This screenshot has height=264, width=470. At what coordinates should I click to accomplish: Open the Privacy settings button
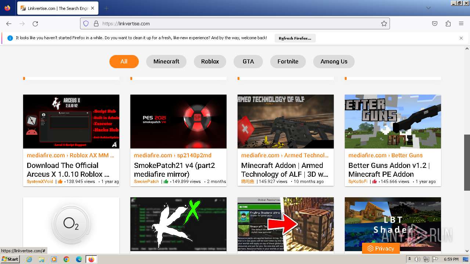click(x=381, y=248)
